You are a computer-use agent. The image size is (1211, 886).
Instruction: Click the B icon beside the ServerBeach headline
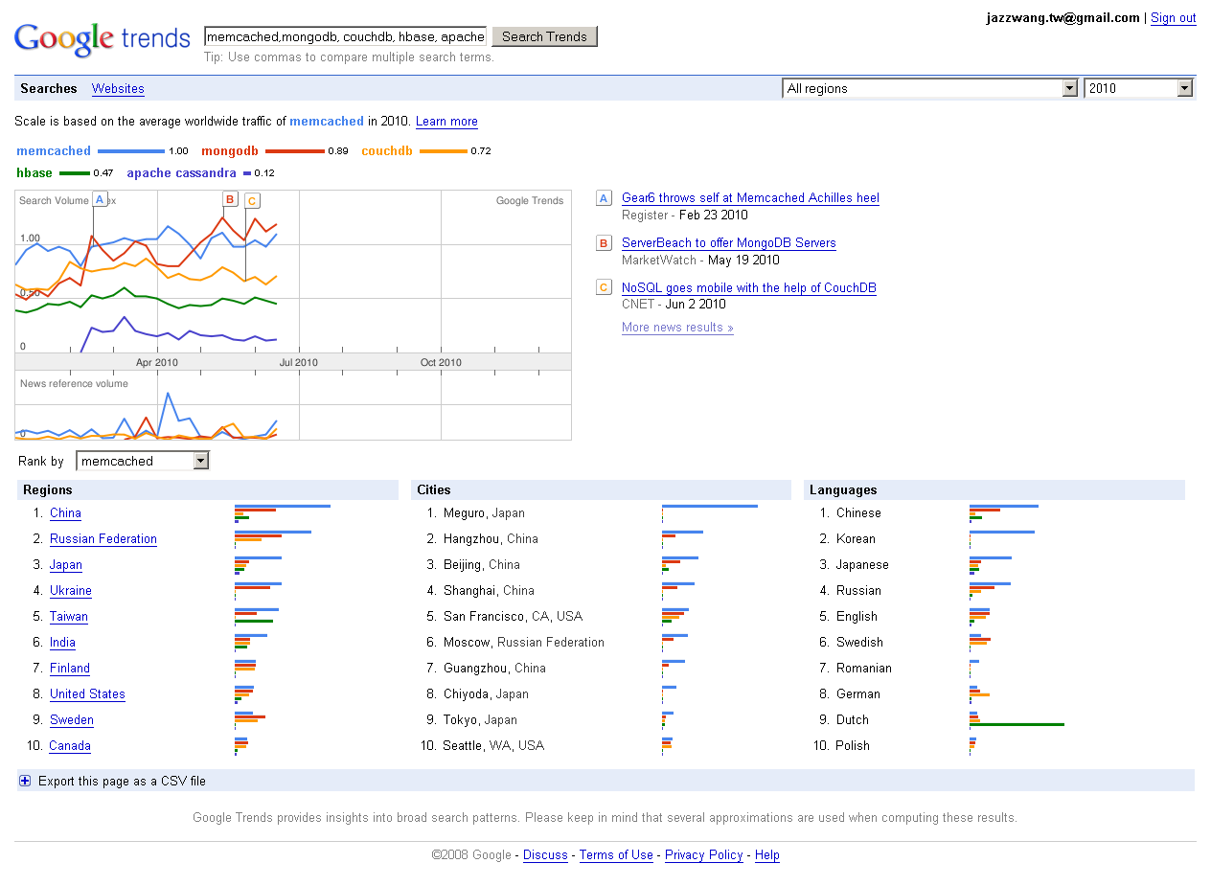(x=604, y=243)
